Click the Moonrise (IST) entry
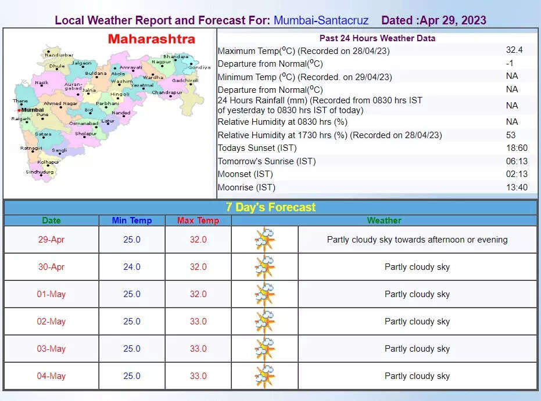This screenshot has height=401, width=541. pos(245,187)
